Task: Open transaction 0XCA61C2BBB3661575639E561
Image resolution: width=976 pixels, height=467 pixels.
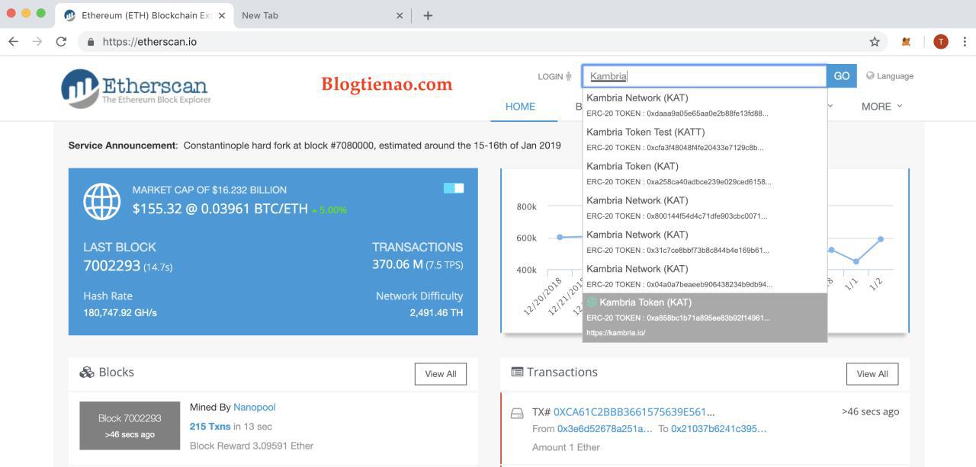Action: coord(634,412)
